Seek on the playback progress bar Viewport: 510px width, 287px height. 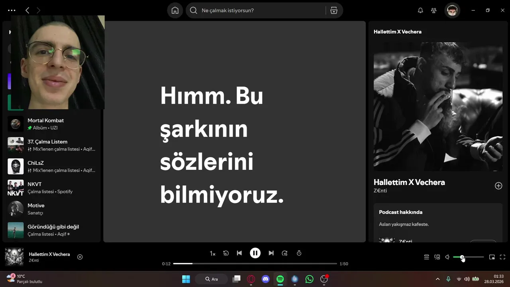(255, 263)
